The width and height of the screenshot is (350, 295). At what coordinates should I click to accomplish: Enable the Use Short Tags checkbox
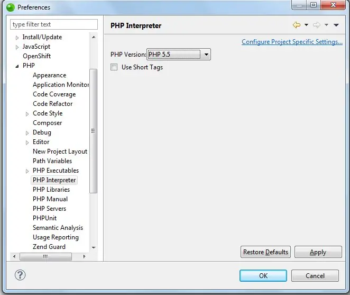coord(114,67)
